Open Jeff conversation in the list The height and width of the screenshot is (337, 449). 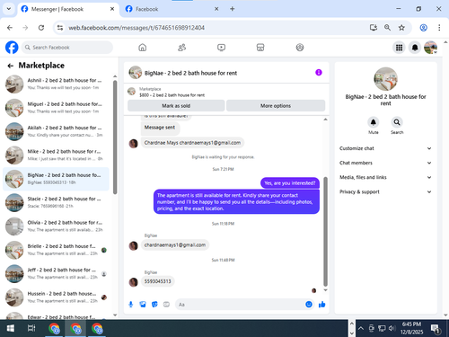pos(56,273)
